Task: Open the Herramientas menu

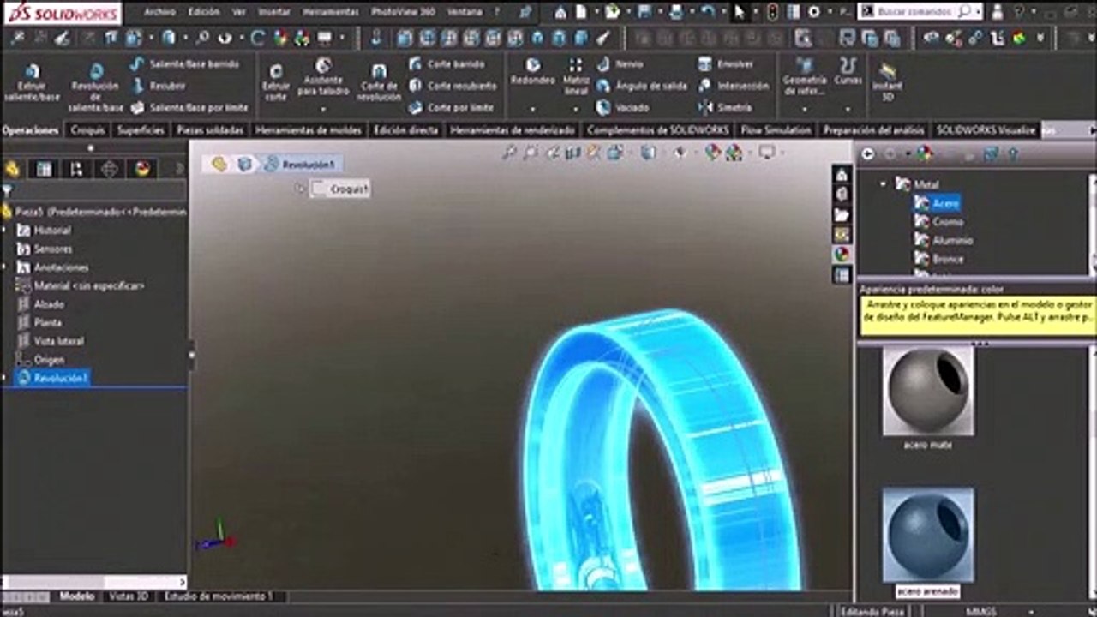Action: [330, 13]
